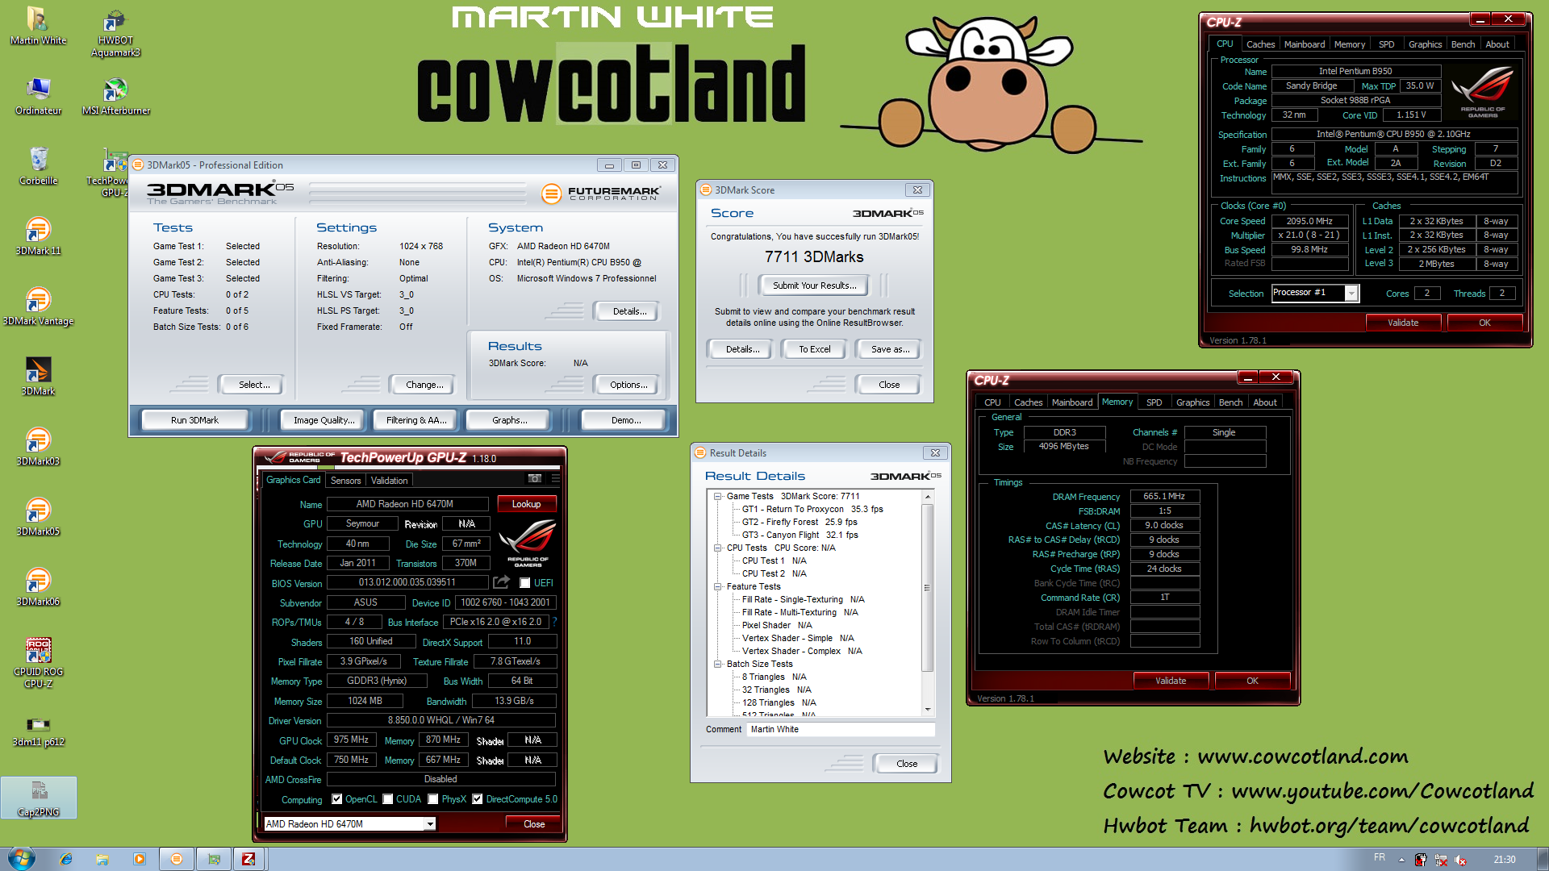Collapse the Game Tests tree node
This screenshot has height=871, width=1549.
pyautogui.click(x=717, y=496)
